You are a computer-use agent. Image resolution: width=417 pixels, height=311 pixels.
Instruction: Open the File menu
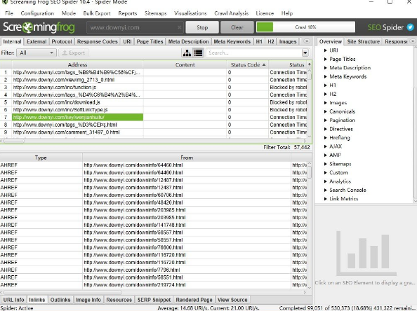(x=9, y=13)
